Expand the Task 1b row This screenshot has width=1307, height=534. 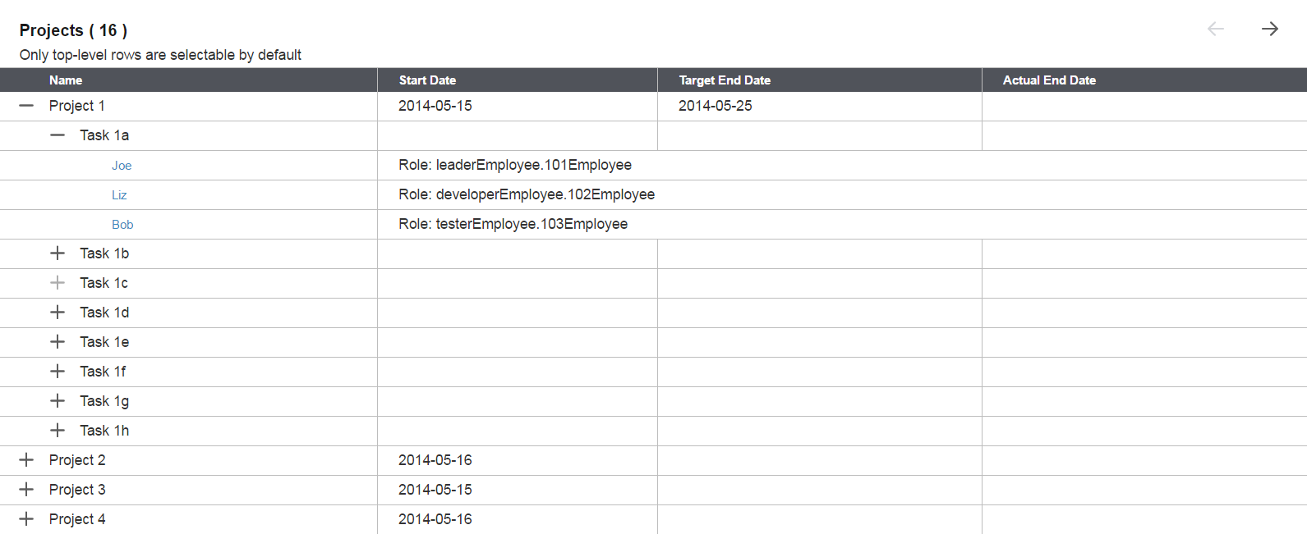point(58,253)
